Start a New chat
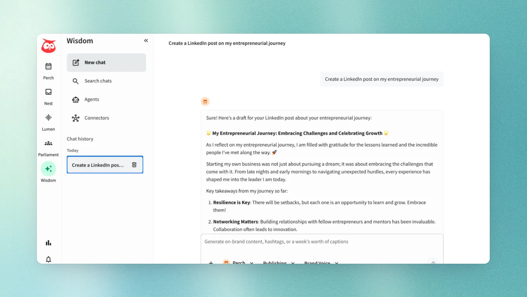Screen dimensions: 527x297 click(x=106, y=63)
